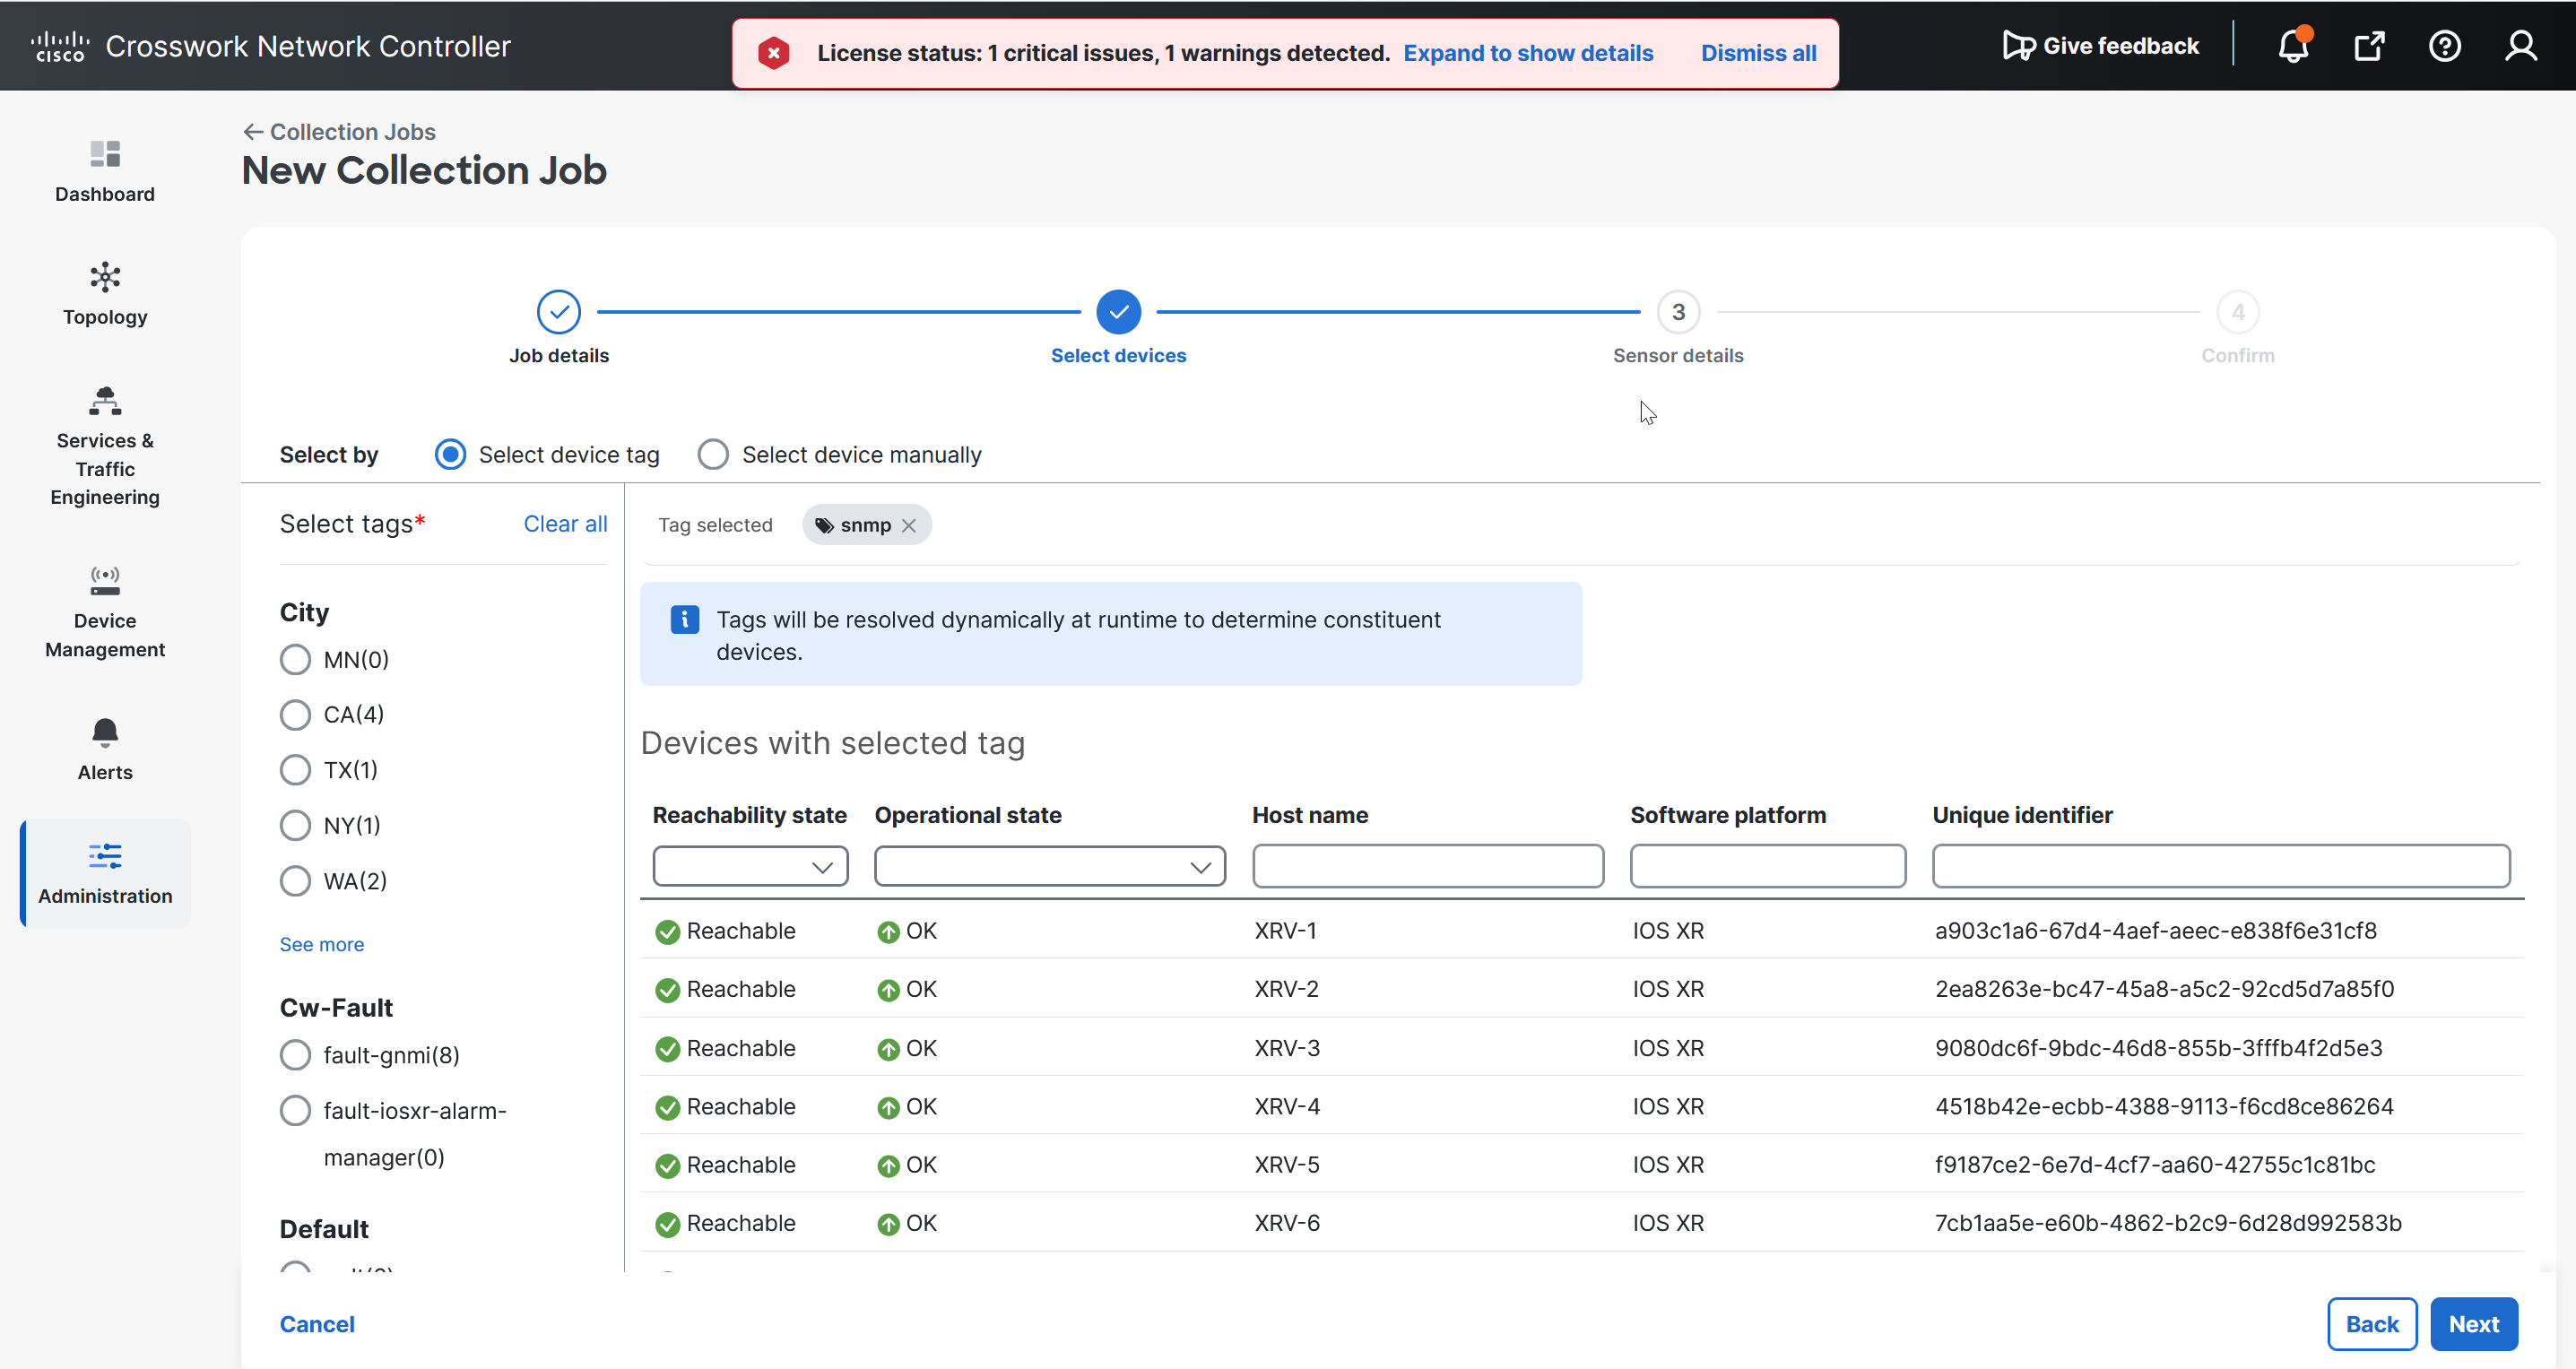Open the user profile icon
This screenshot has width=2576, height=1369.
click(2520, 46)
